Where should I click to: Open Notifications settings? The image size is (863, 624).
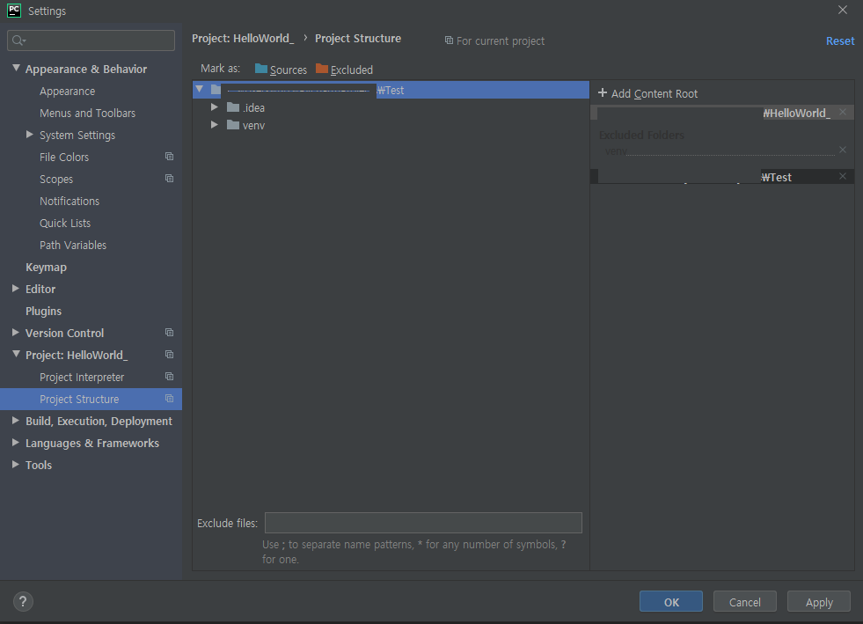point(69,201)
